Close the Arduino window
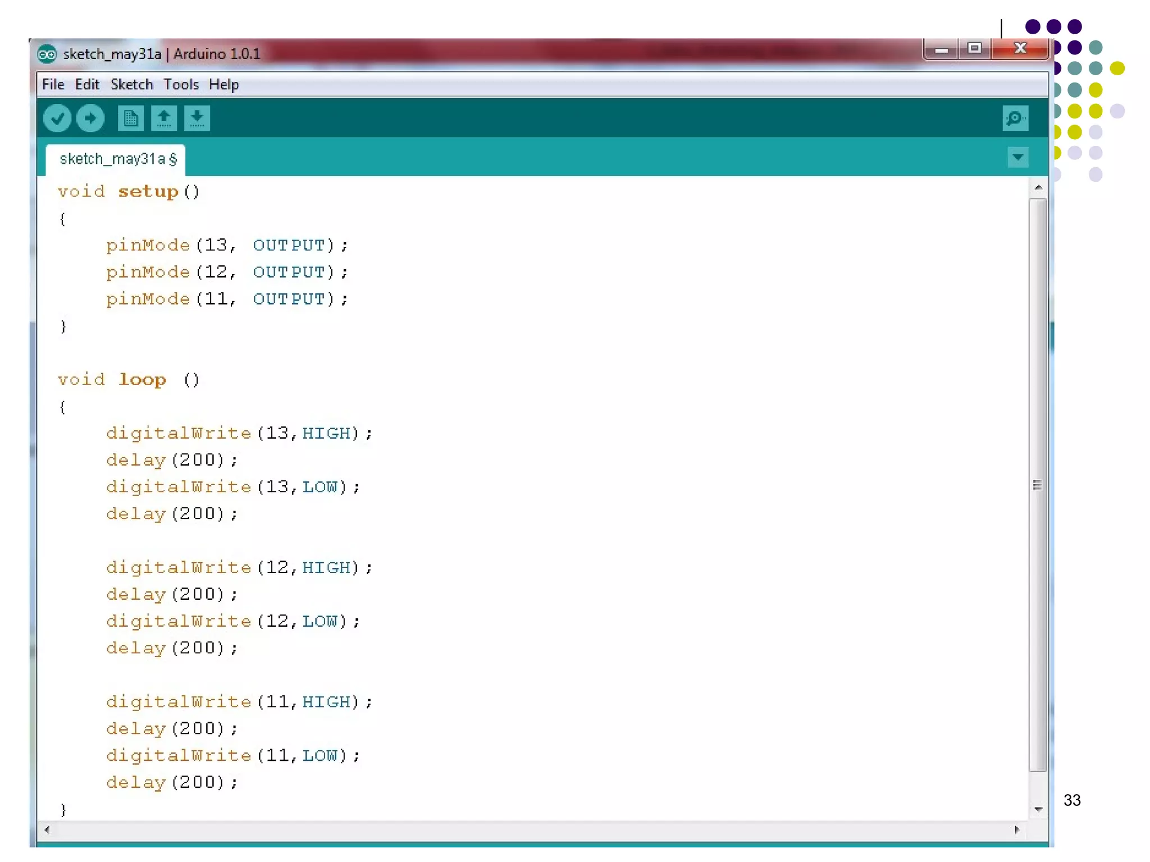1150x862 pixels. click(1020, 49)
